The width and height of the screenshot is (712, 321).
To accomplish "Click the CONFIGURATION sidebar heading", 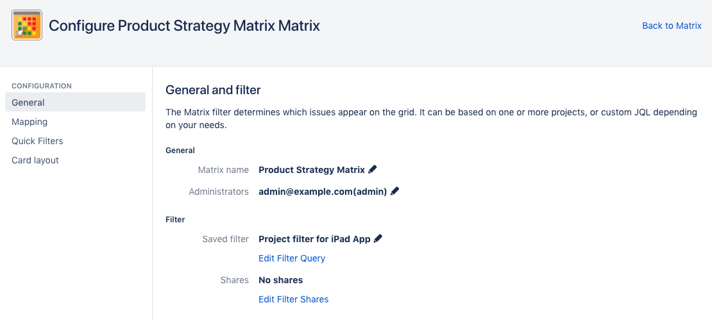I will pyautogui.click(x=42, y=86).
